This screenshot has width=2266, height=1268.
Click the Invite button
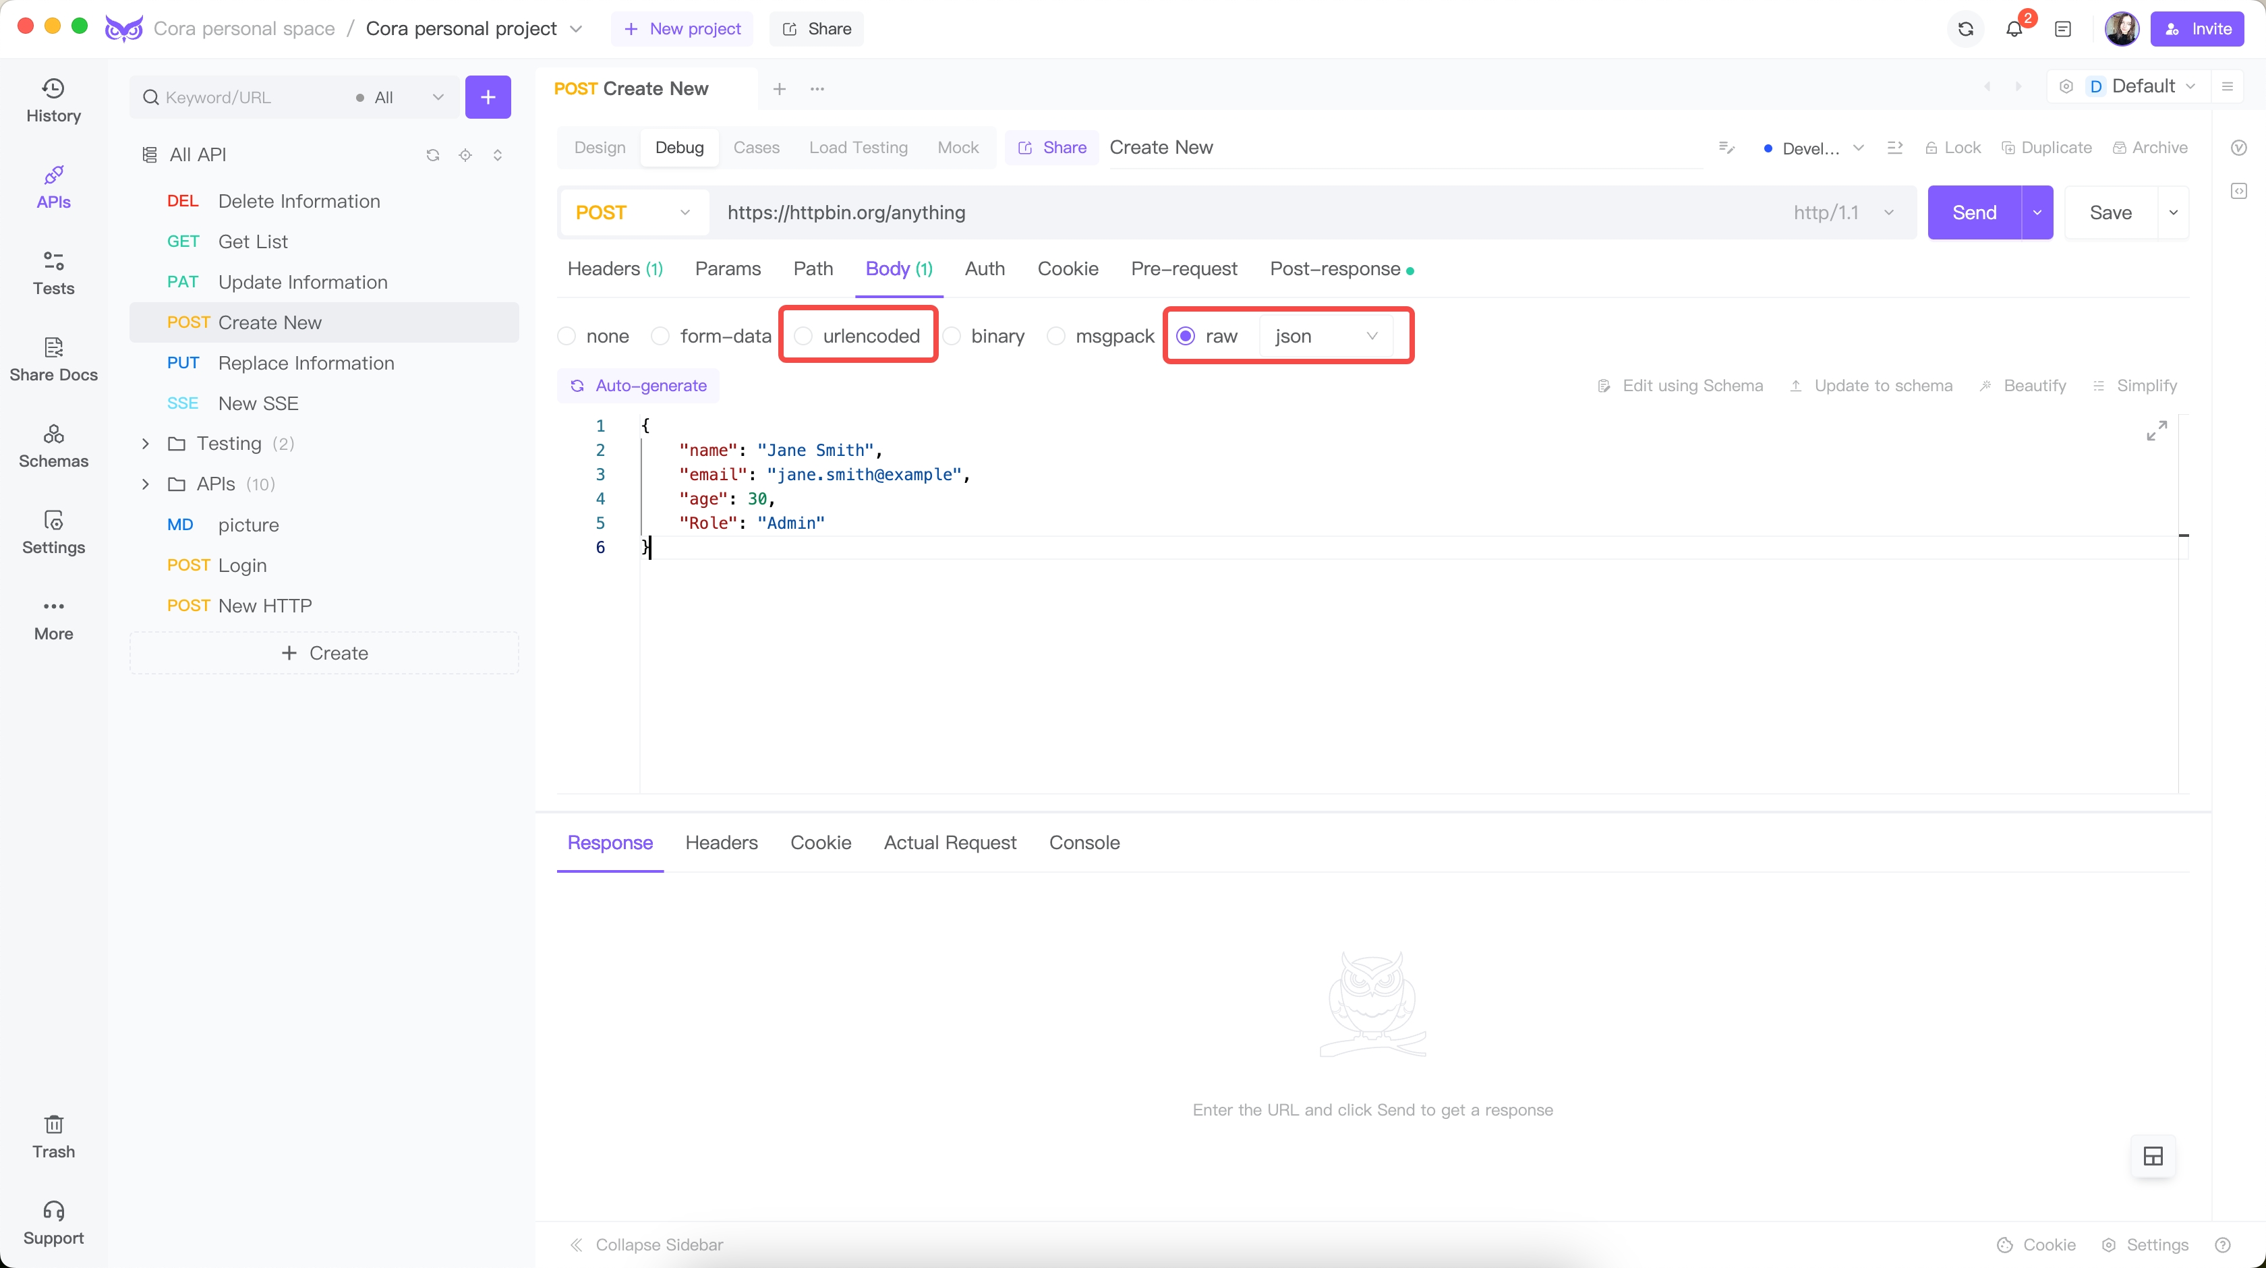(2197, 29)
